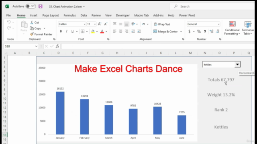257x144 pixels.
Task: Click the Center alignment icon
Action: 120,31
